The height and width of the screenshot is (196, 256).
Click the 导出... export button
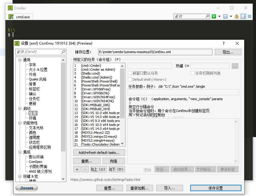(228, 52)
